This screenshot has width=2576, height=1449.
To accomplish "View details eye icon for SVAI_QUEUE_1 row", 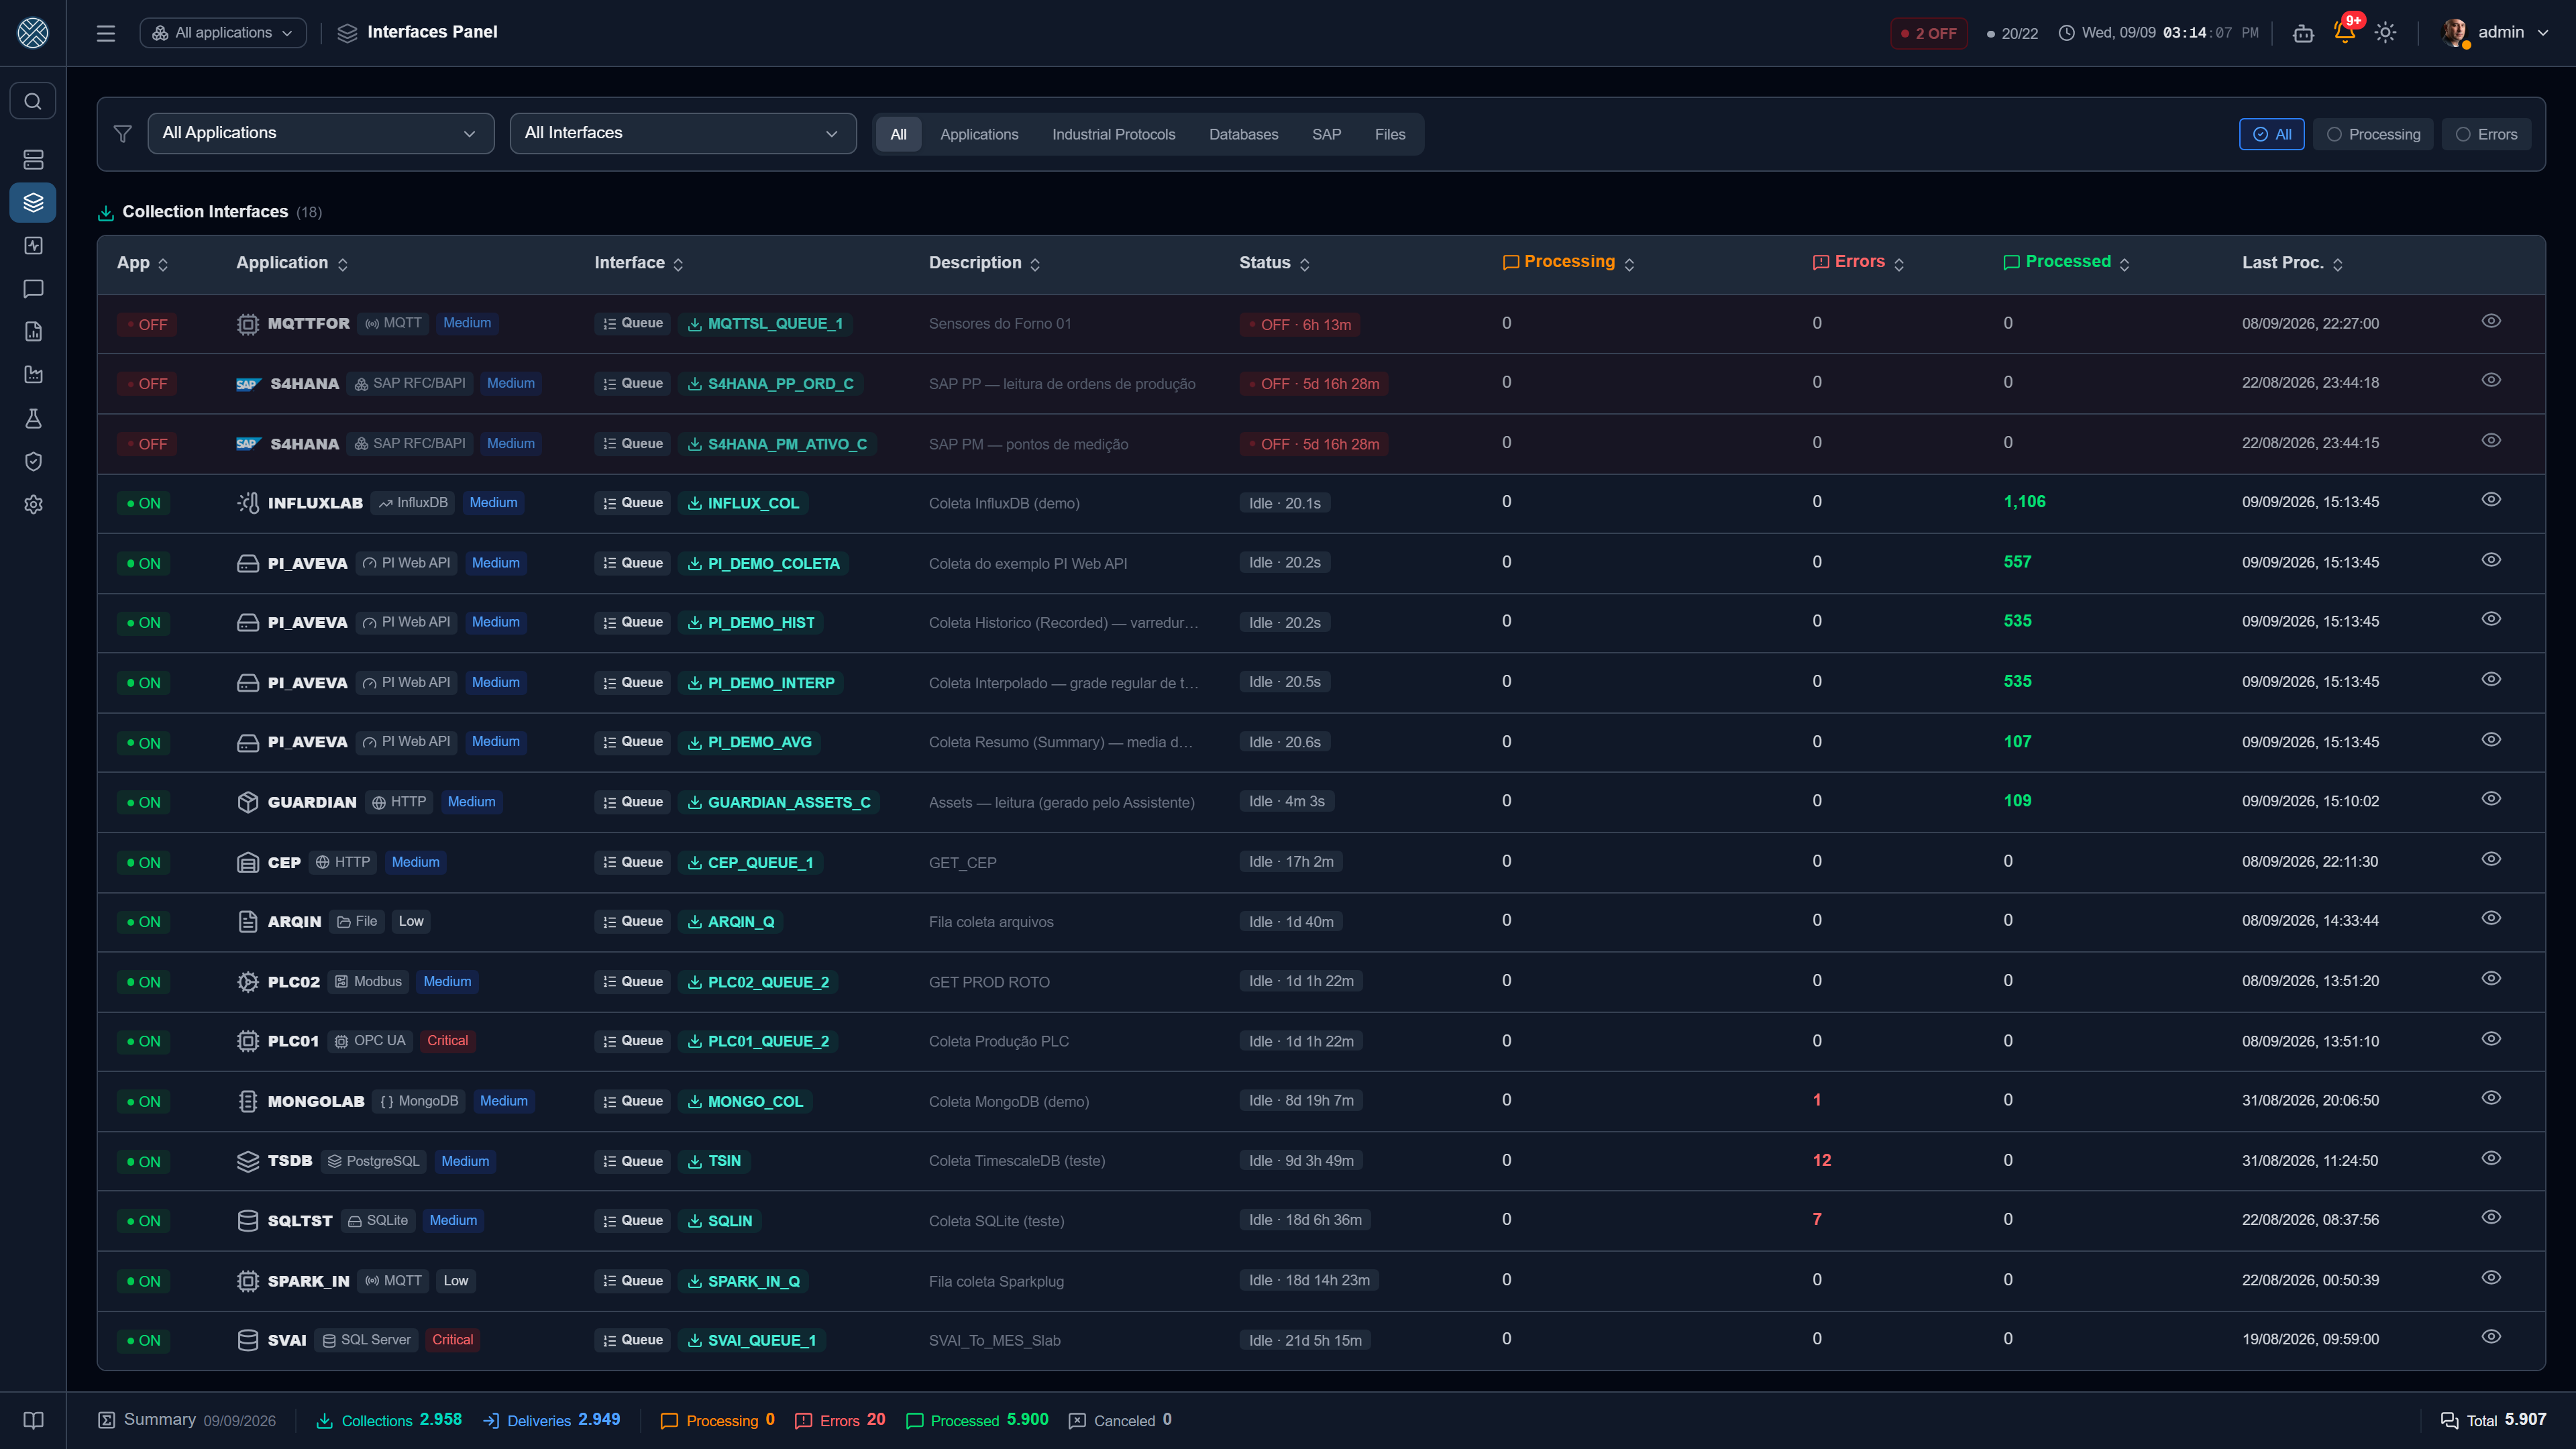I will point(2491,1337).
